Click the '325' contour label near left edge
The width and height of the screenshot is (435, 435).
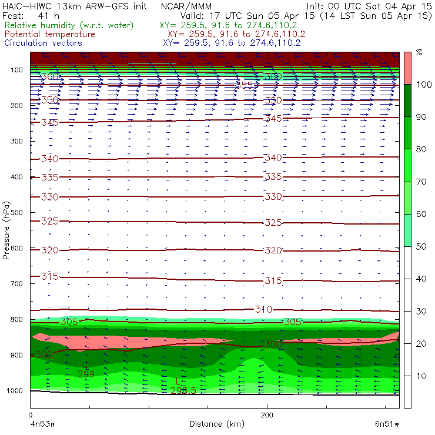point(50,221)
